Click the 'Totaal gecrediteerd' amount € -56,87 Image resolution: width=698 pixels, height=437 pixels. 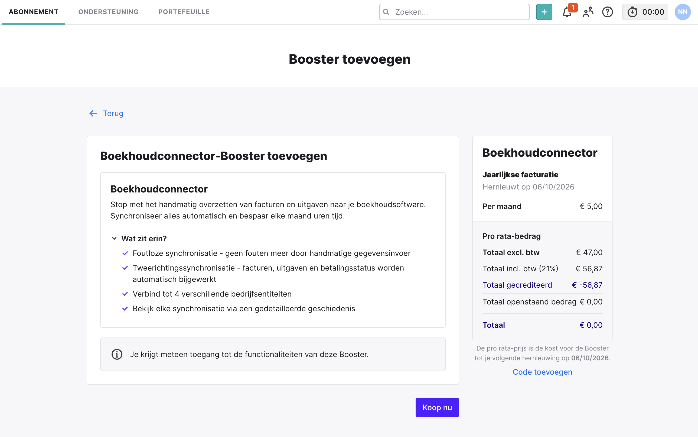(x=587, y=285)
